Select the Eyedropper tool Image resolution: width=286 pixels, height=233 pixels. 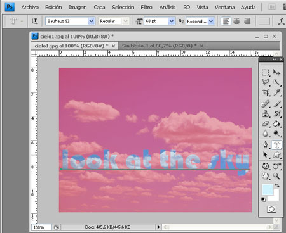[x=276, y=92]
